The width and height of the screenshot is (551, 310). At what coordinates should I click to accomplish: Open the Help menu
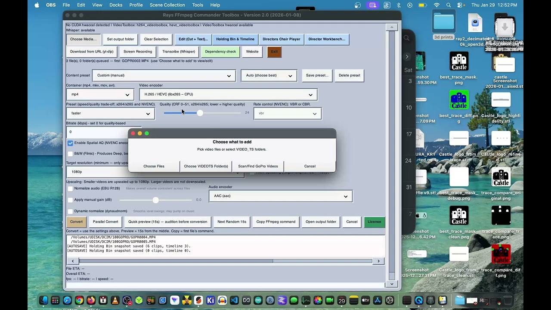point(215,5)
